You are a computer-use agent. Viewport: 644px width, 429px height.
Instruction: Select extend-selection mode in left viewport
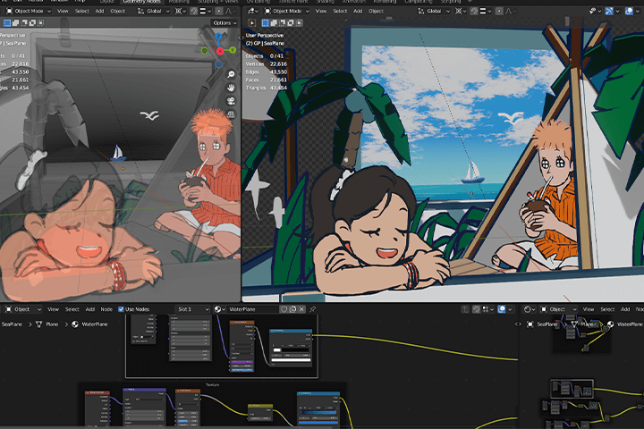point(15,23)
